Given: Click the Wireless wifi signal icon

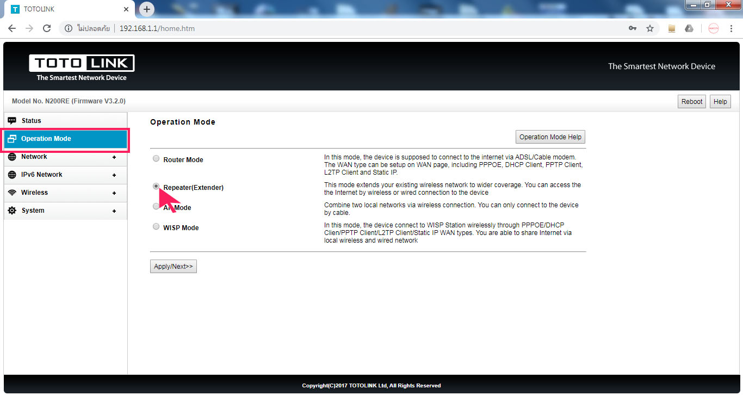Looking at the screenshot, I should tap(12, 193).
